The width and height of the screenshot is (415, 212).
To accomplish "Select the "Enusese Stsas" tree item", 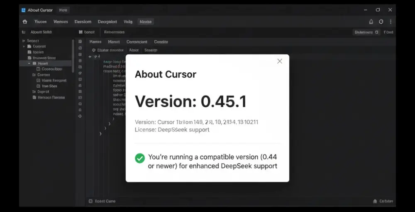I will pyautogui.click(x=44, y=58).
